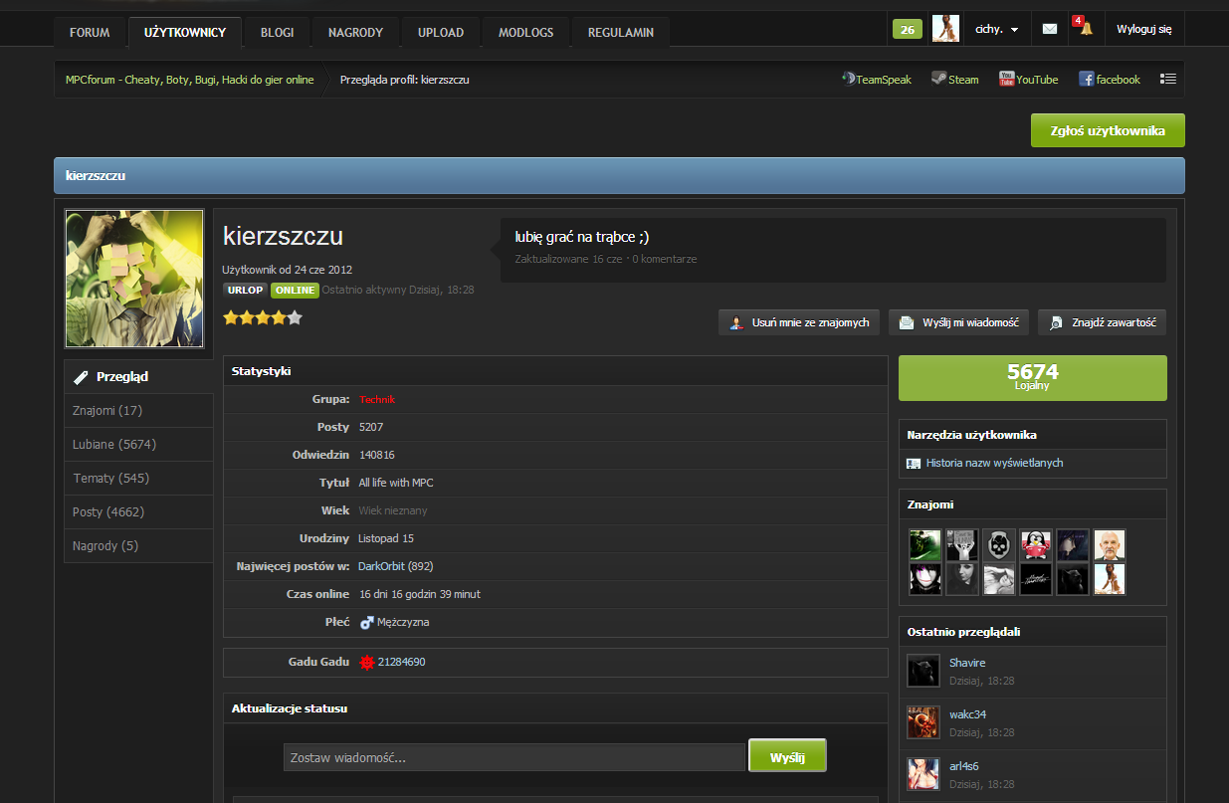Go to the FORUM tab
1229x803 pixels.
90,32
